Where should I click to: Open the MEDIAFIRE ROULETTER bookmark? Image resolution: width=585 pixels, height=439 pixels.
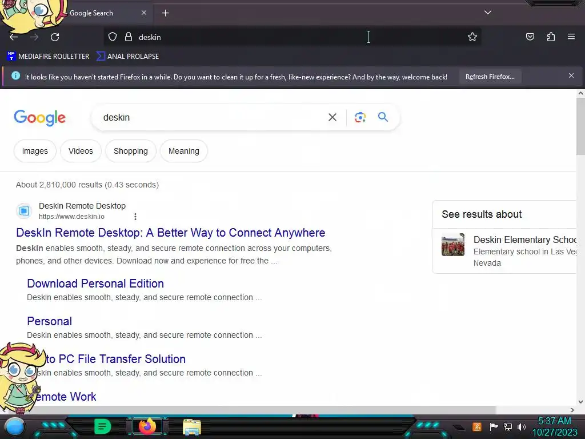pyautogui.click(x=48, y=57)
